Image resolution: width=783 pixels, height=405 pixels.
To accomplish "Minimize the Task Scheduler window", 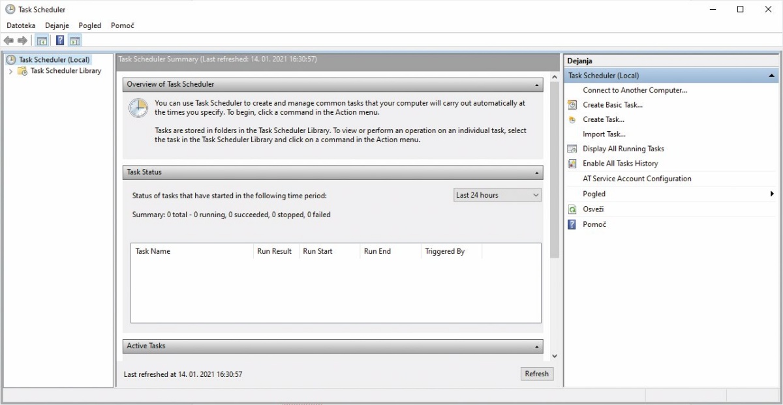I will pos(711,9).
